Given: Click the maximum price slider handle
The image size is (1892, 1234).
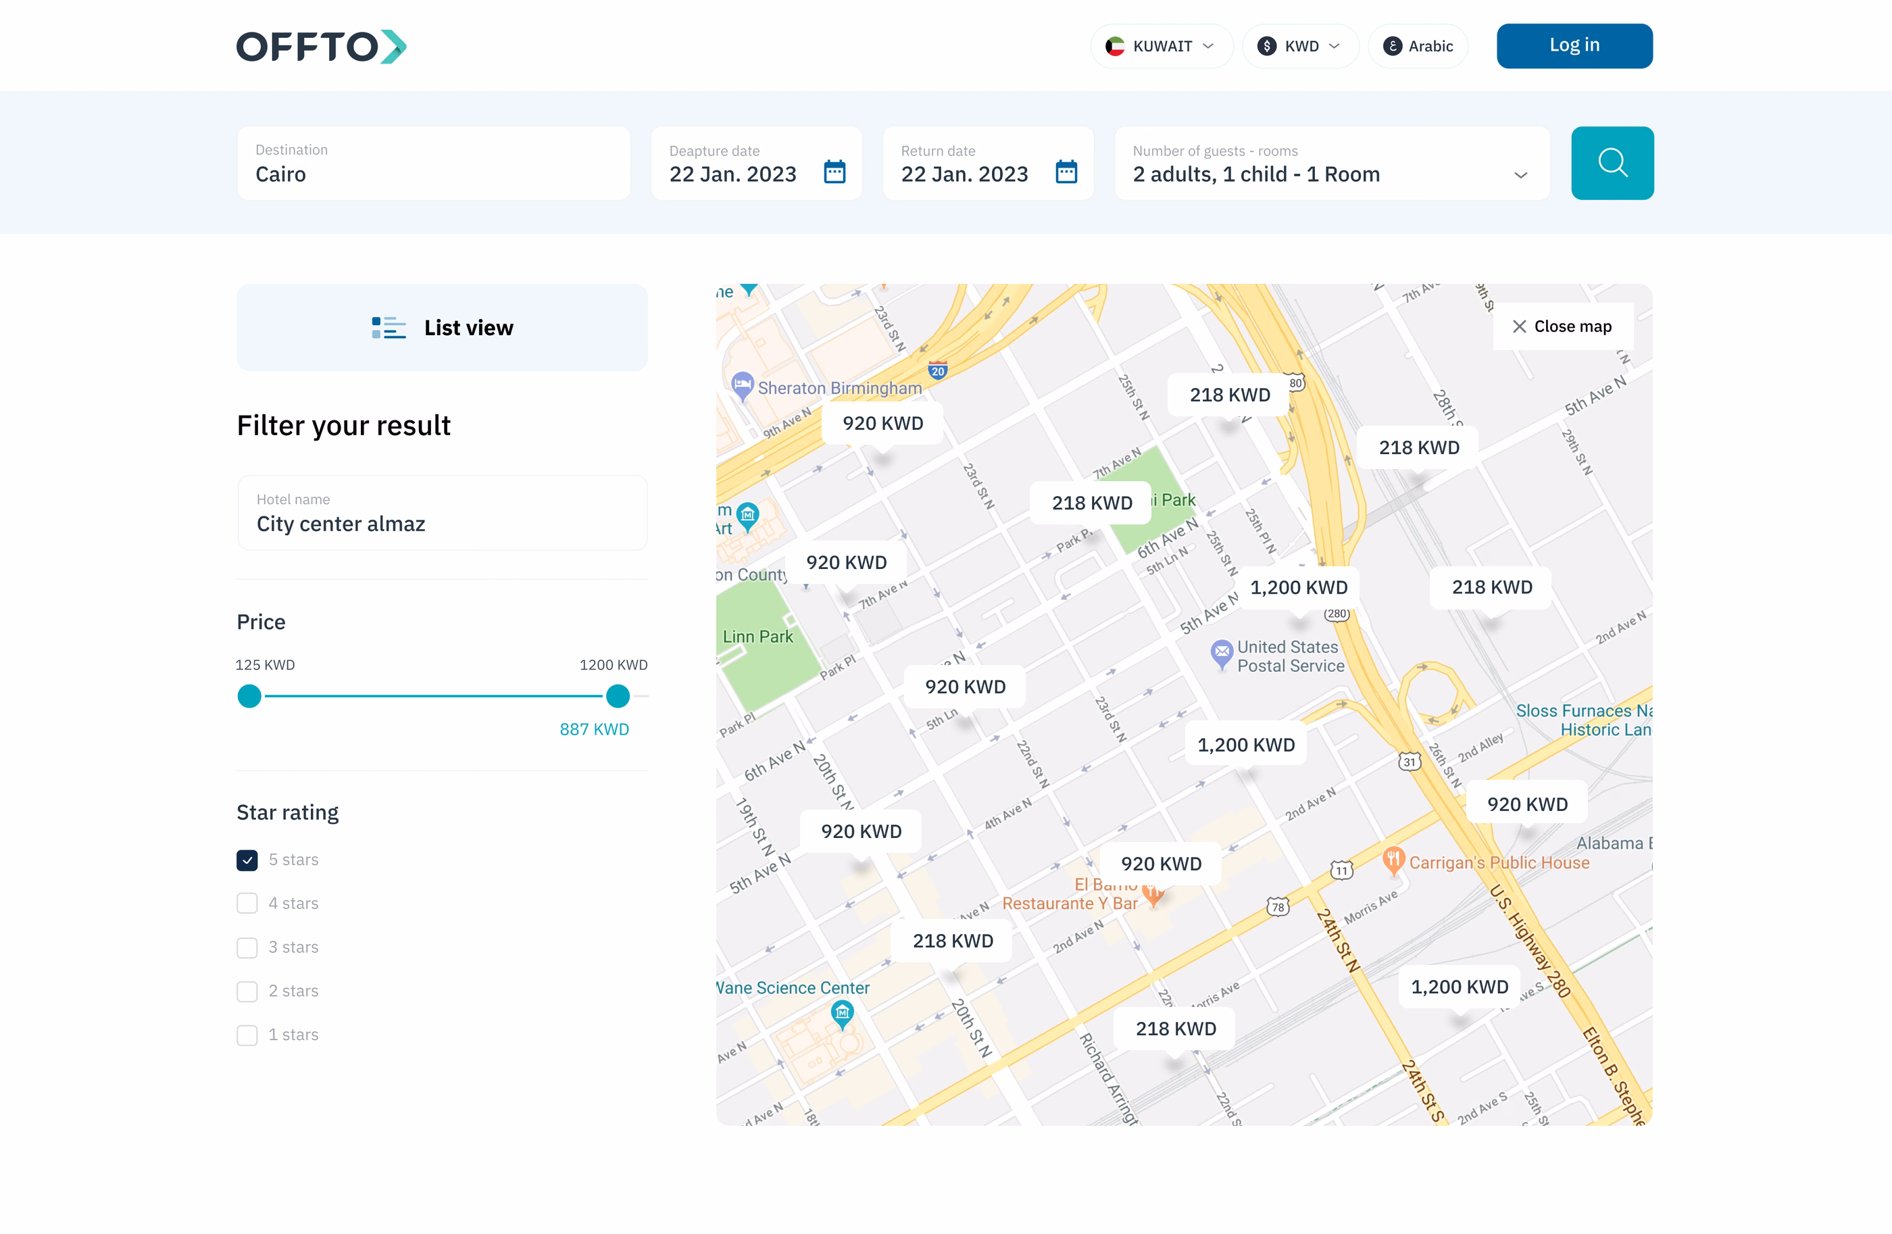Looking at the screenshot, I should pyautogui.click(x=618, y=697).
